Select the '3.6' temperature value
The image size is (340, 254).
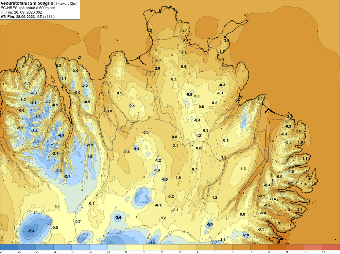[227, 40]
